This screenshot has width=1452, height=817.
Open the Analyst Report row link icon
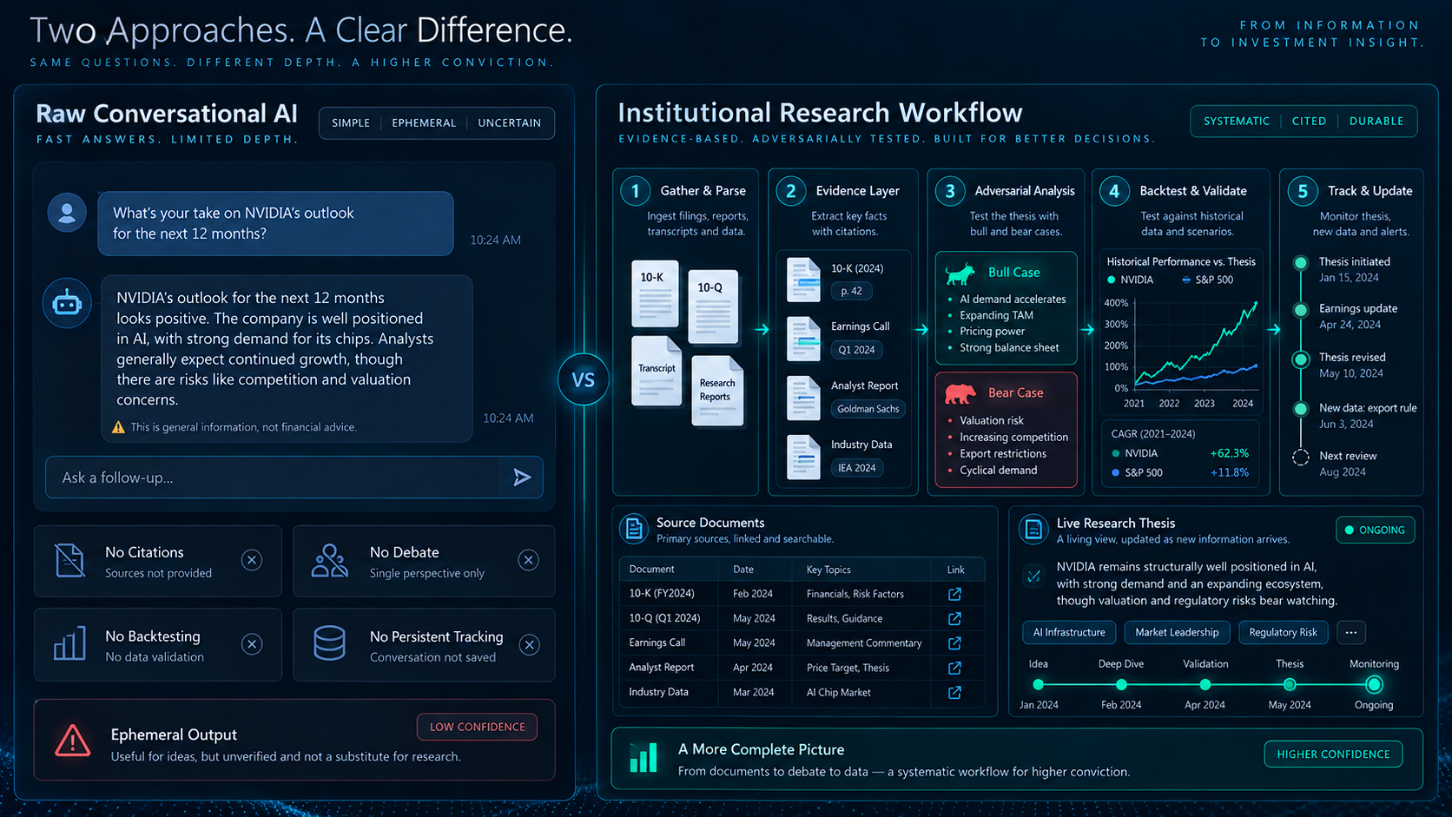(x=954, y=668)
